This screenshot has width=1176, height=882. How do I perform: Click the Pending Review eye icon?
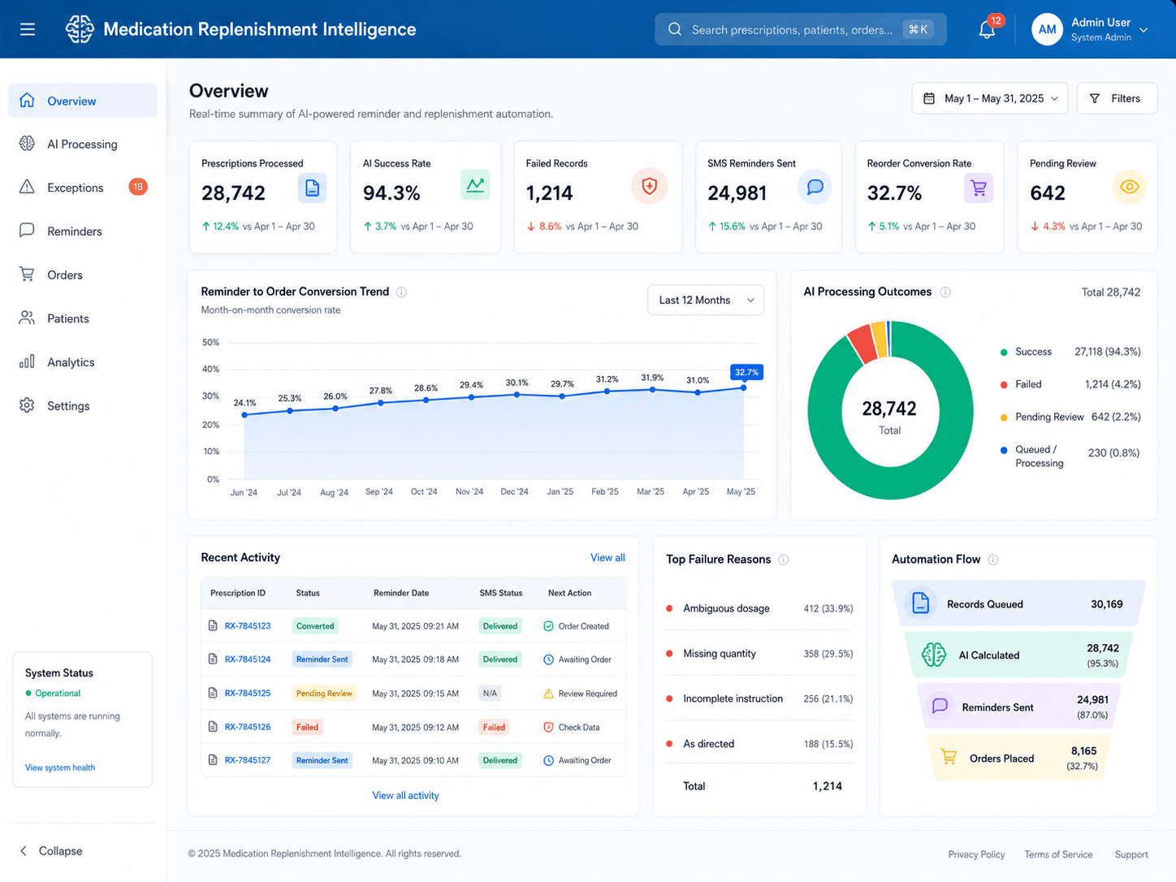click(x=1129, y=187)
